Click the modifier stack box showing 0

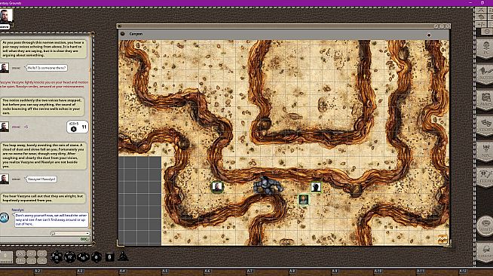[6, 257]
